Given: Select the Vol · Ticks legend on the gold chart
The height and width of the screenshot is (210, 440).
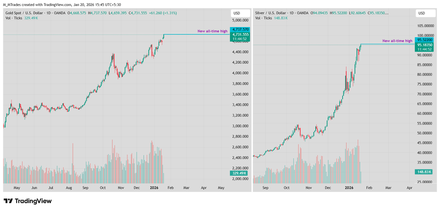Looking at the screenshot, I should [x=14, y=18].
